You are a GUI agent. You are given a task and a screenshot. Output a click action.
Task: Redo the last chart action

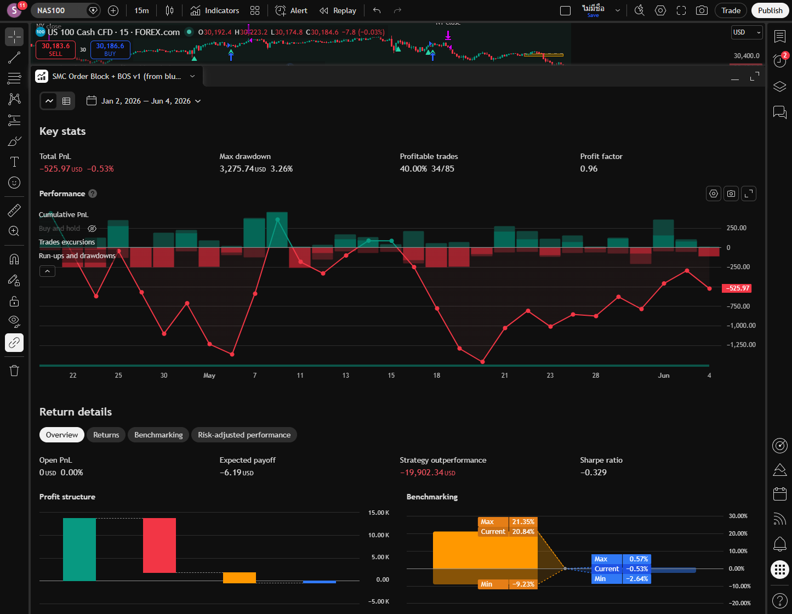coord(397,10)
